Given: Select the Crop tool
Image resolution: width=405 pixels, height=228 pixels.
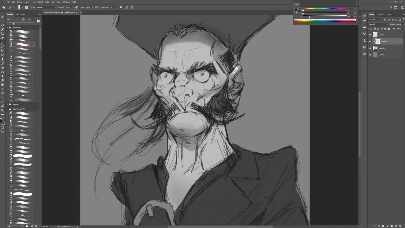Looking at the screenshot, I should (3, 33).
